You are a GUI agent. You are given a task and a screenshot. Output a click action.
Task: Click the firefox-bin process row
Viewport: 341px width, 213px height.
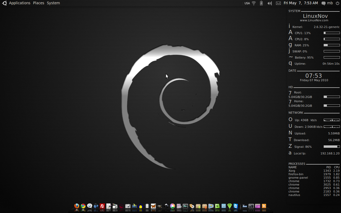pos(314,174)
